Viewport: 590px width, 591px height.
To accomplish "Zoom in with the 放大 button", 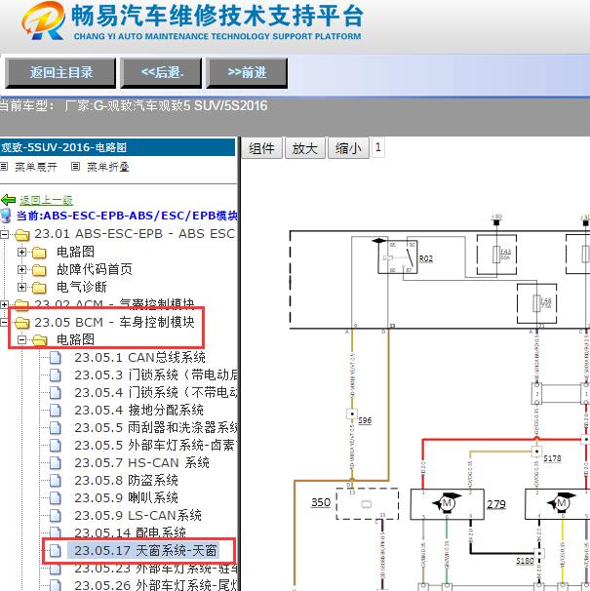I will coord(304,148).
